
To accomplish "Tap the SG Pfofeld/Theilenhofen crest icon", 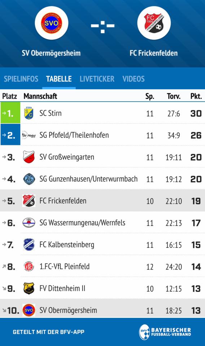I will [29, 135].
